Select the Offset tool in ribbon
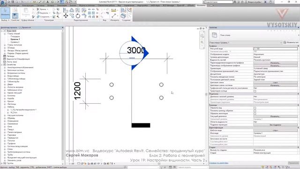300x169 pixels. (x=72, y=10)
